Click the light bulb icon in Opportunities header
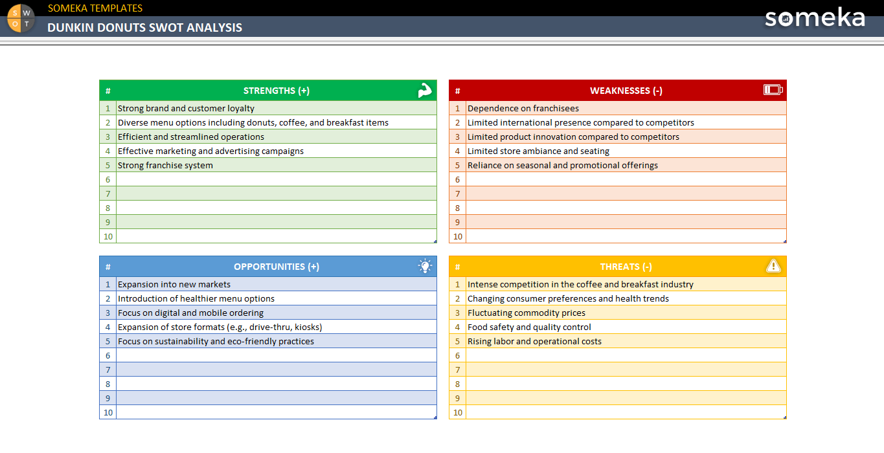The height and width of the screenshot is (453, 884). point(425,266)
